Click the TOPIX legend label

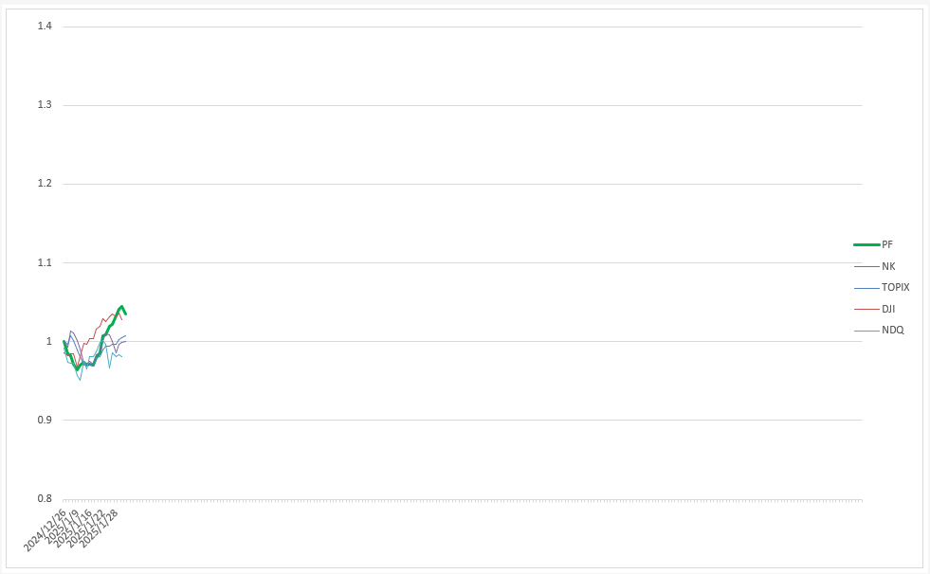[895, 287]
